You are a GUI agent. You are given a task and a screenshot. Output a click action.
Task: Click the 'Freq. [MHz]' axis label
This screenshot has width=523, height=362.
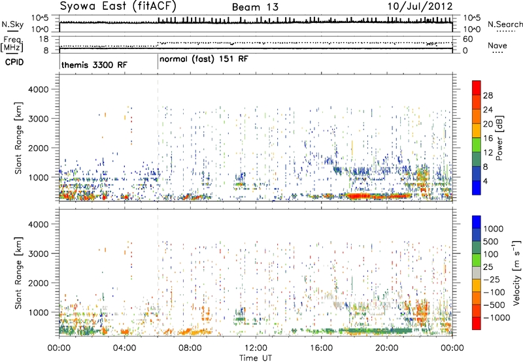coord(12,44)
